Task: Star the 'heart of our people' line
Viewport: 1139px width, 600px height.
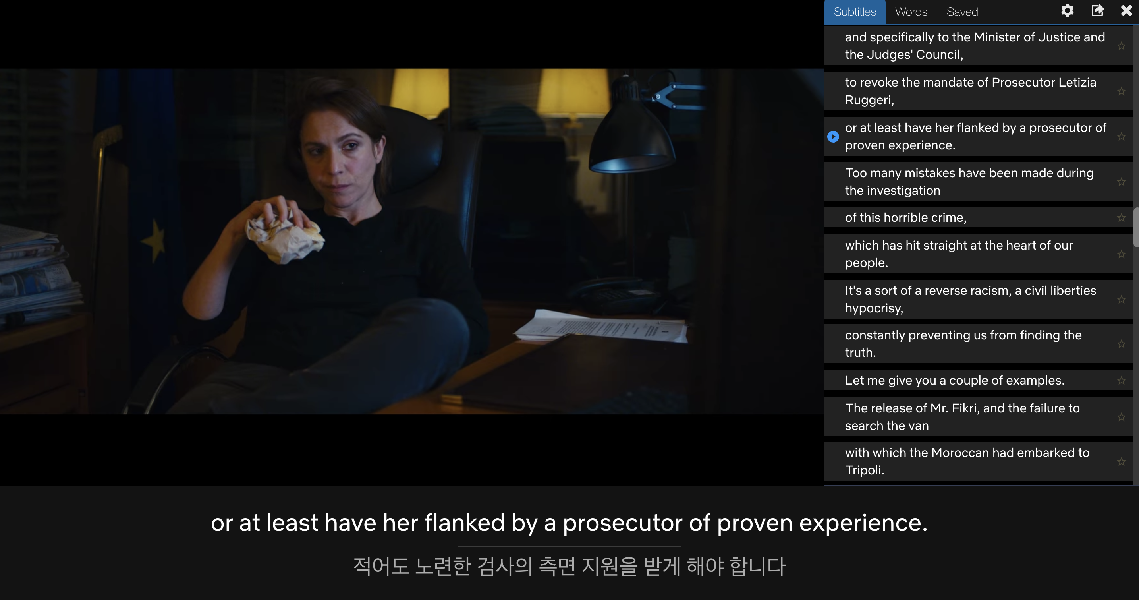Action: [1121, 254]
